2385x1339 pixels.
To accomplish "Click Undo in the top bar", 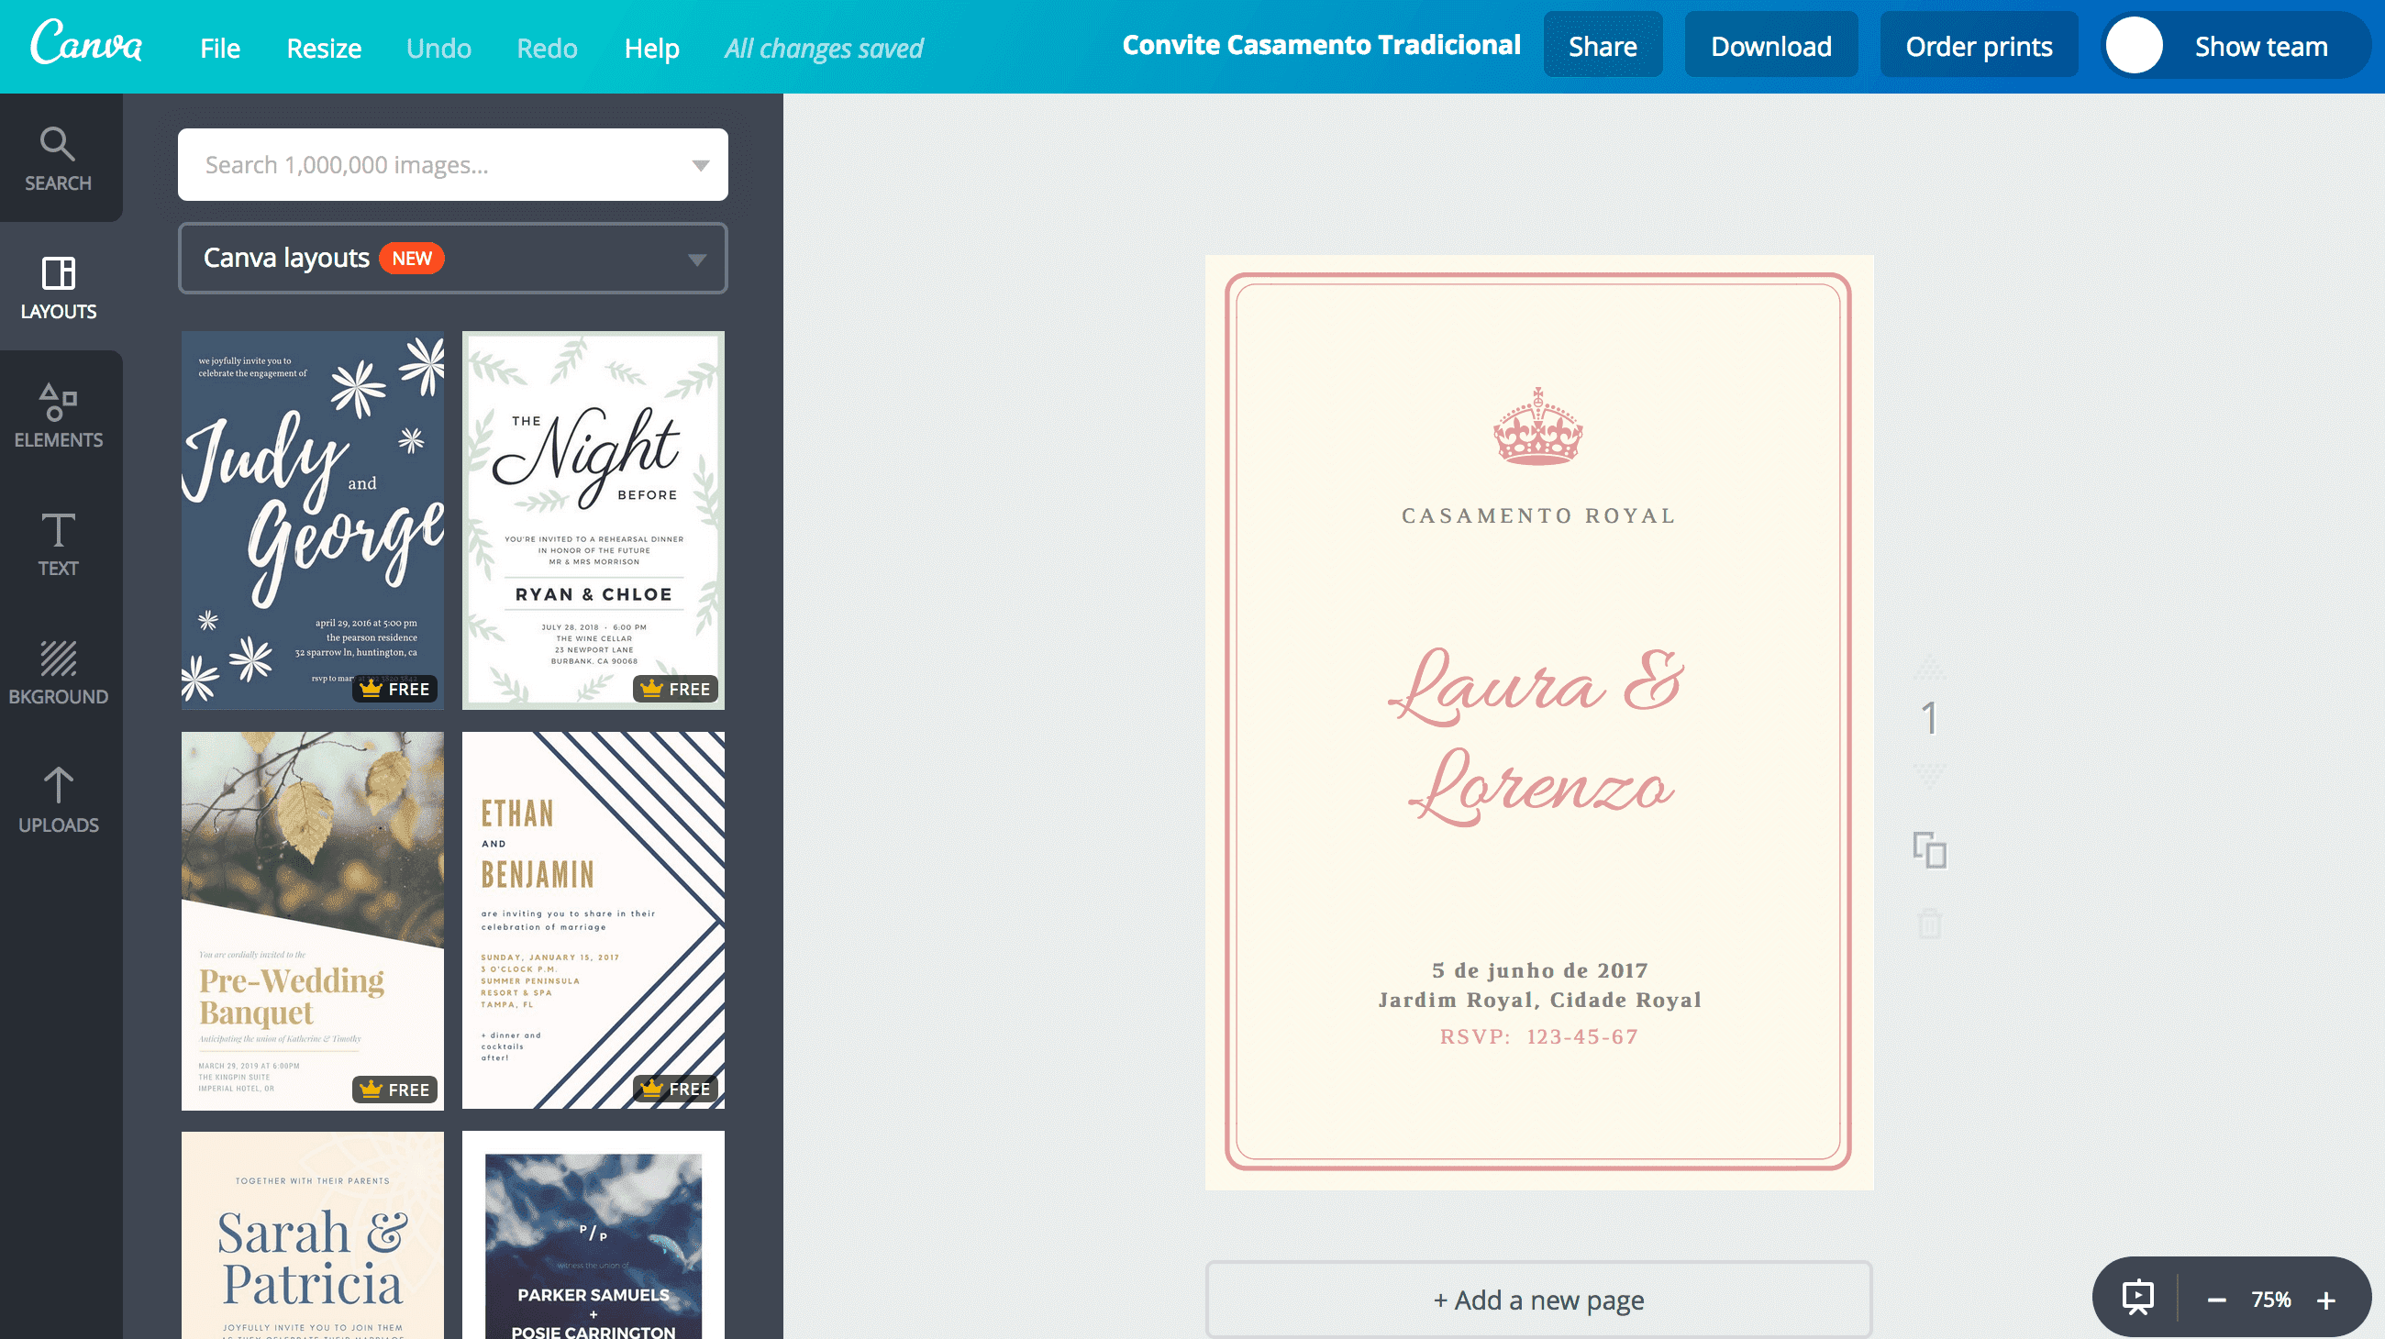I will 438,47.
